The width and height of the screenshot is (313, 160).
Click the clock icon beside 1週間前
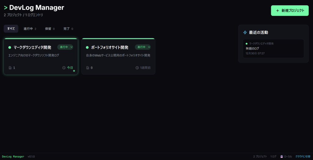[137, 68]
